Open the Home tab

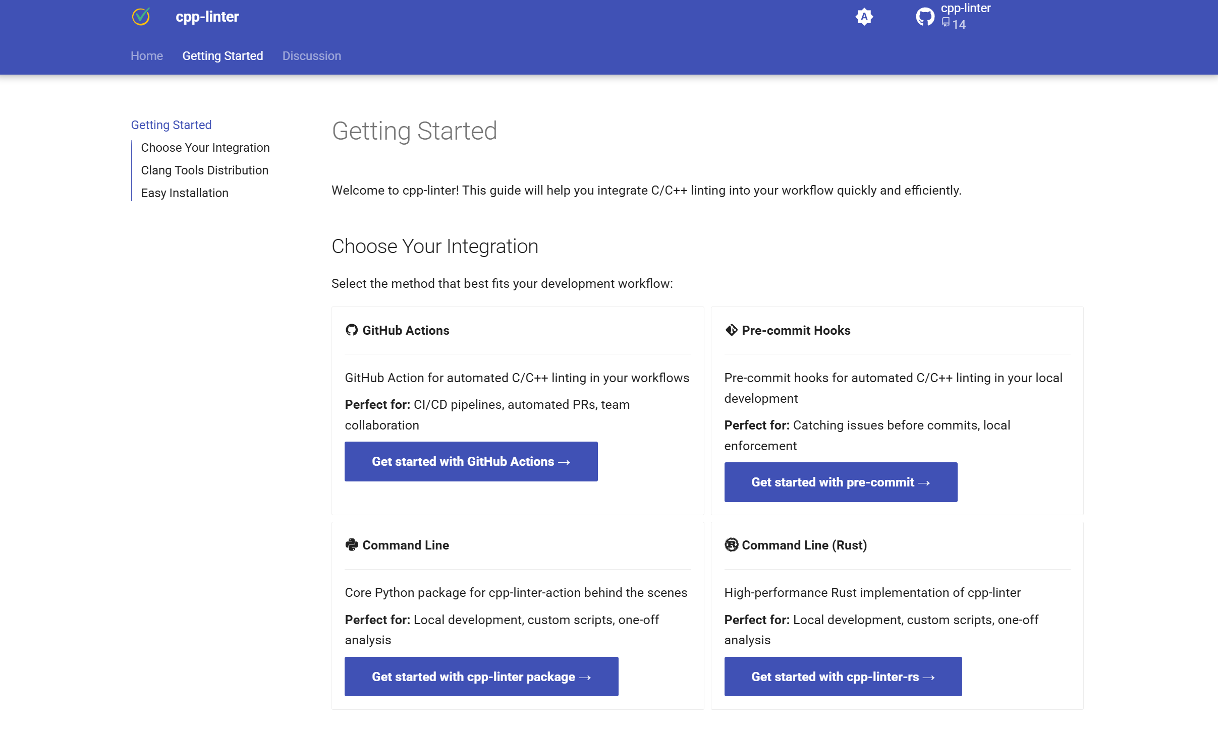click(146, 56)
